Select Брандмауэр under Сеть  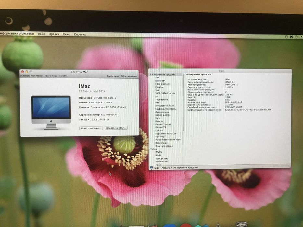click(x=162, y=159)
